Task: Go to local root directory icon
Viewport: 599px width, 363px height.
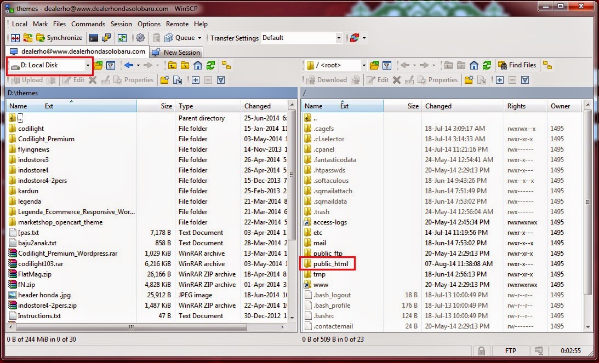Action: [x=185, y=65]
